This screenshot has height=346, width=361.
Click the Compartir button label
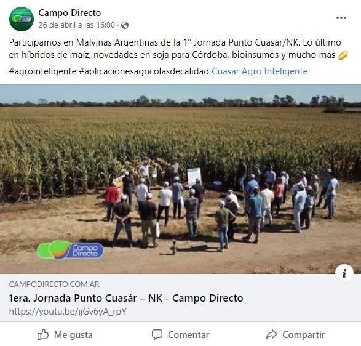[x=303, y=335]
